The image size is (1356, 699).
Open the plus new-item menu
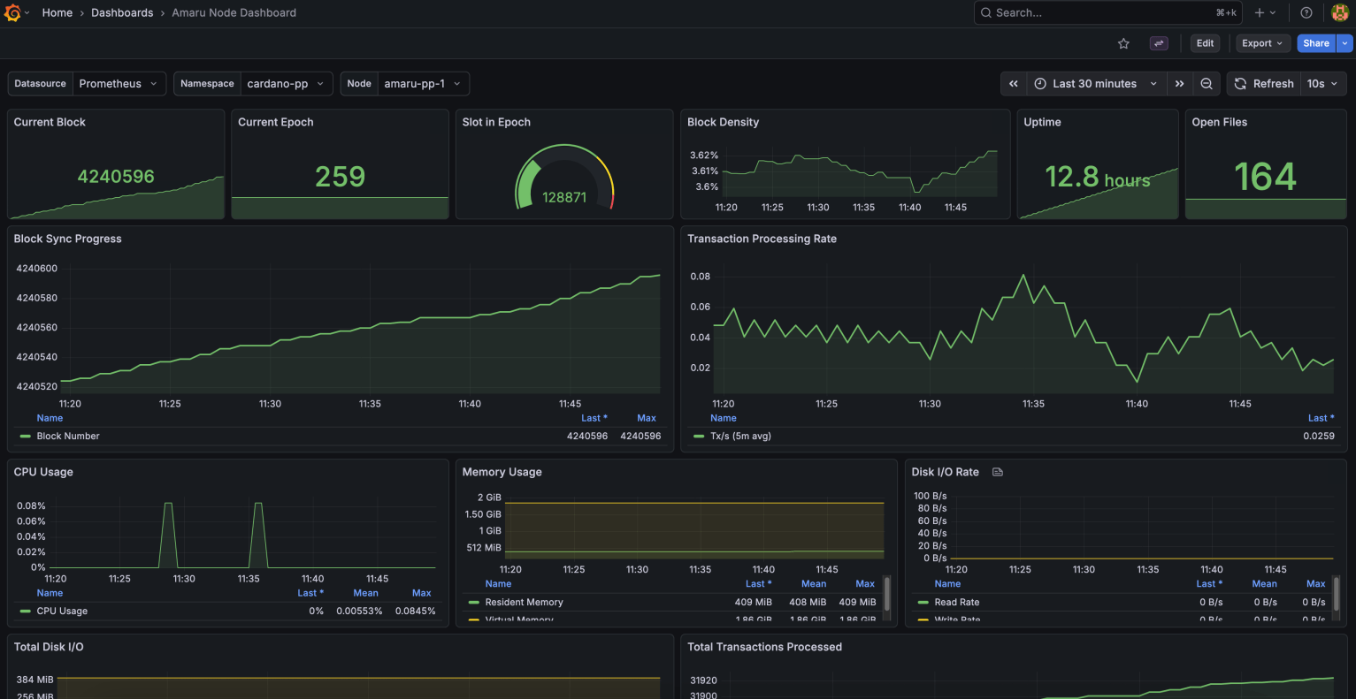coord(1265,12)
